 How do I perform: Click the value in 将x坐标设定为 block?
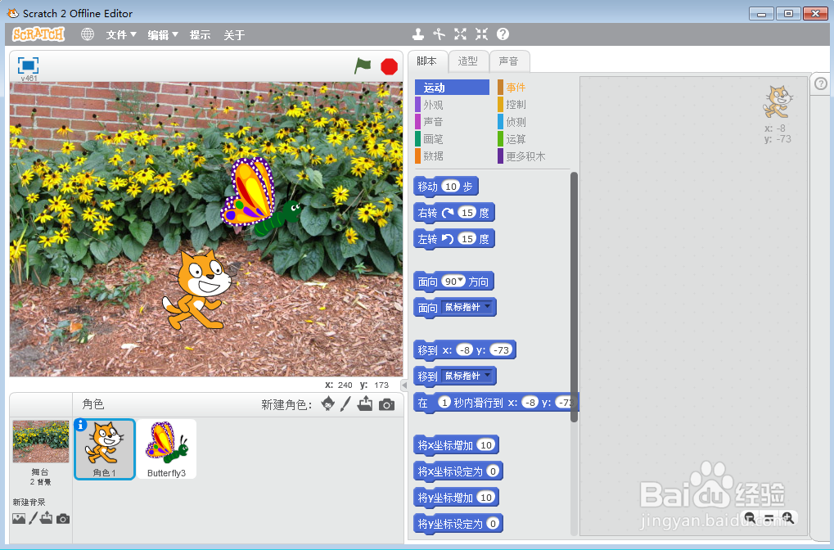coord(493,471)
